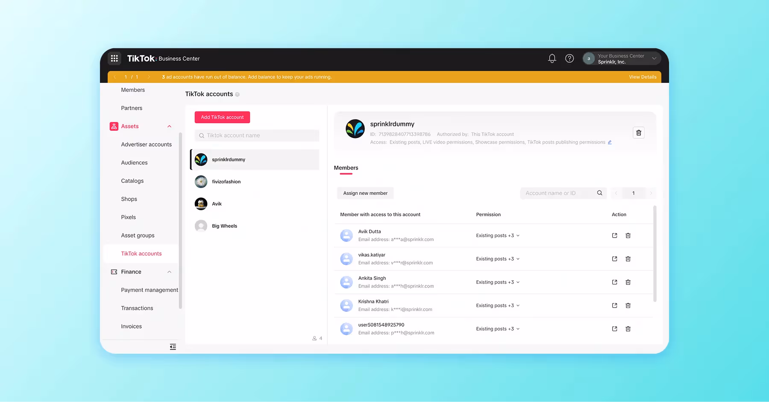Screen dimensions: 769x402
Task: Go to previous members page arrow
Action: tap(616, 193)
